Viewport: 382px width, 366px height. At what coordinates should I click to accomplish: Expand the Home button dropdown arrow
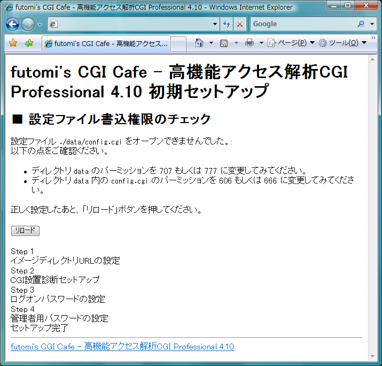[x=211, y=43]
